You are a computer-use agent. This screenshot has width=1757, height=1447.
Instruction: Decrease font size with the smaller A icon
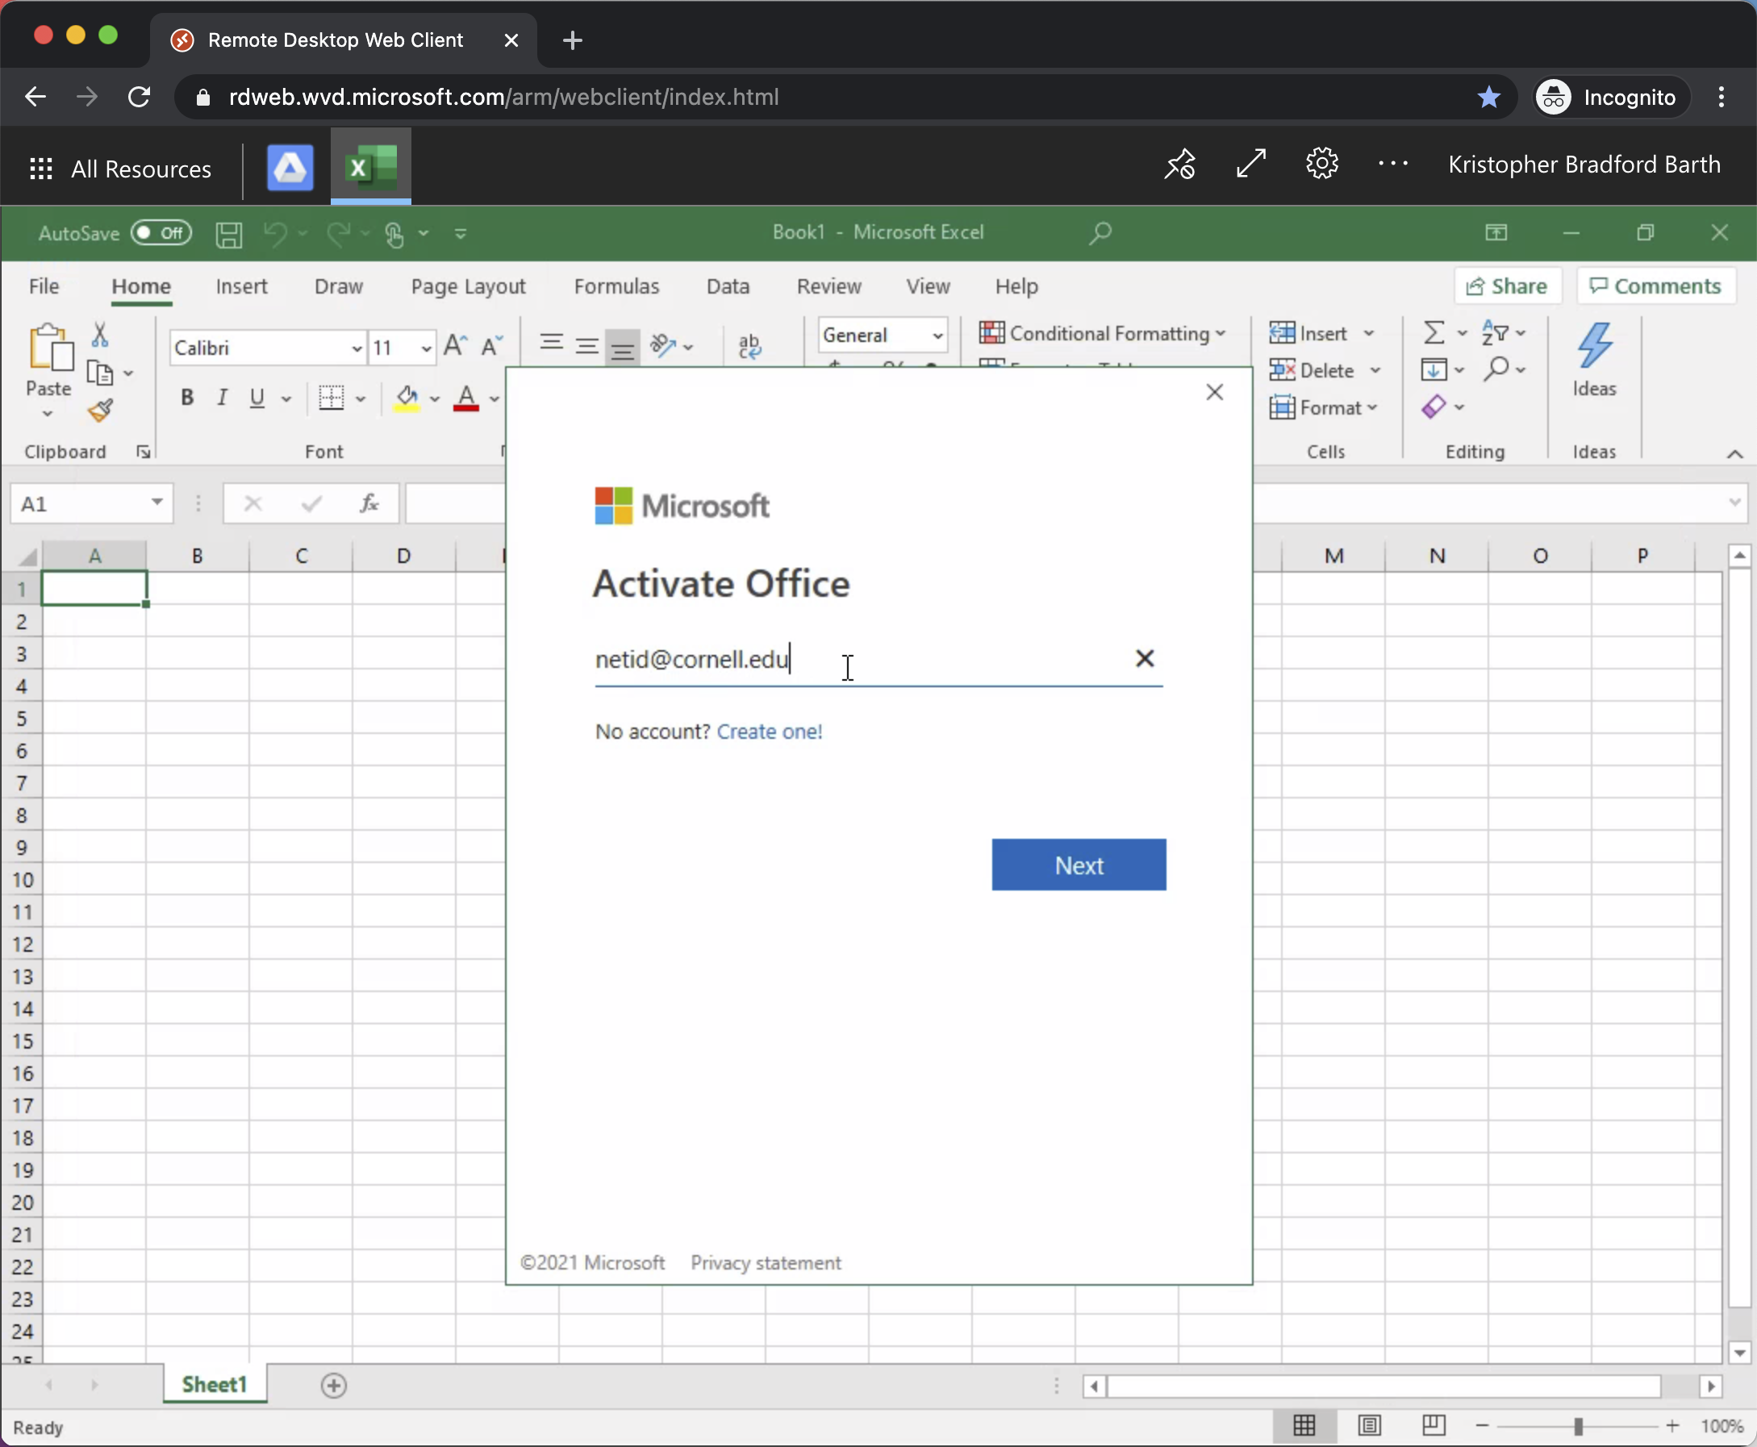[x=492, y=346]
